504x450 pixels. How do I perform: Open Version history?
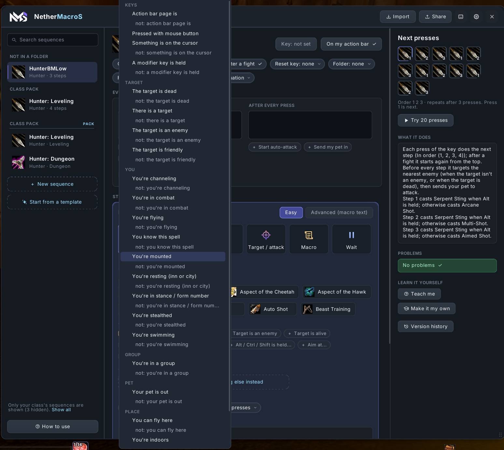(x=426, y=327)
